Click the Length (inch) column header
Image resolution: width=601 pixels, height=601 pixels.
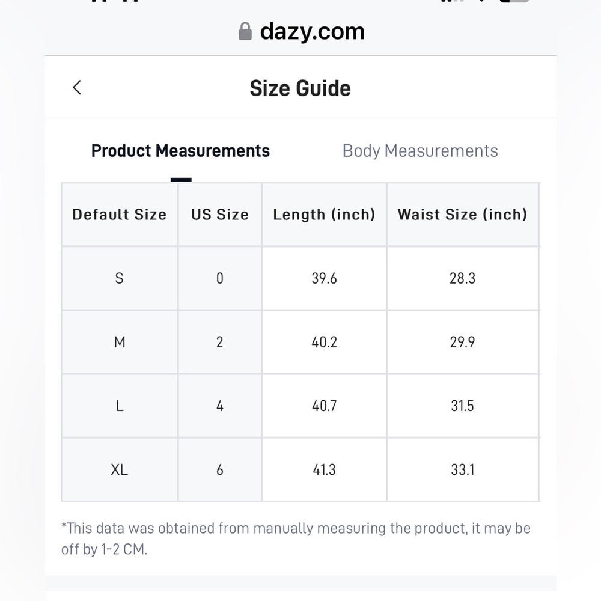[325, 215]
